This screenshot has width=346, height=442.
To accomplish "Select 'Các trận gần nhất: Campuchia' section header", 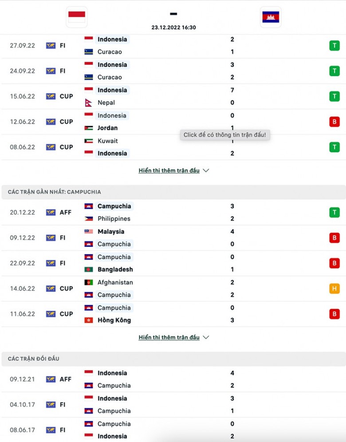I will [55, 192].
